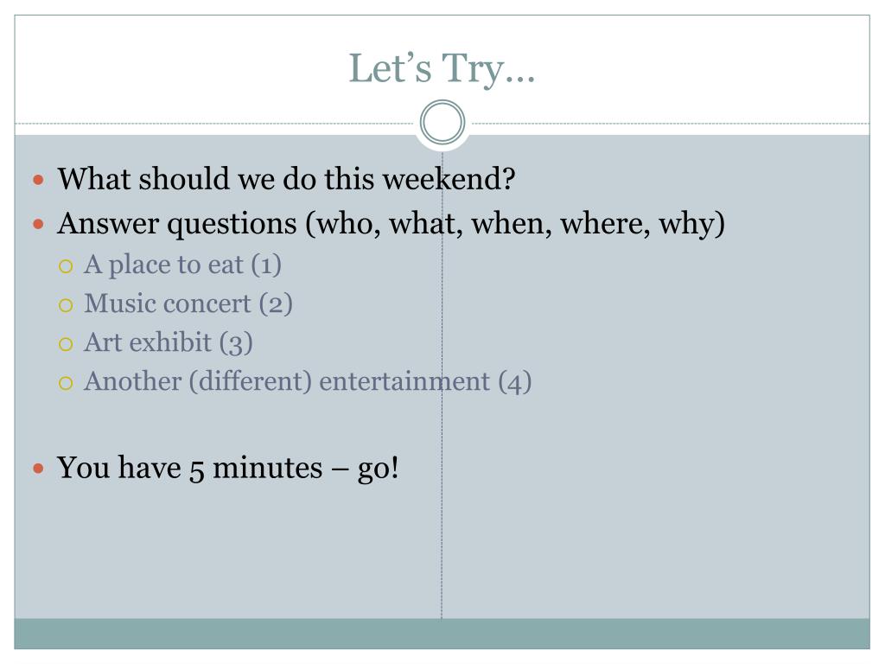
Task: Select the sub-item "Music concert (2)"
Action: 188,303
